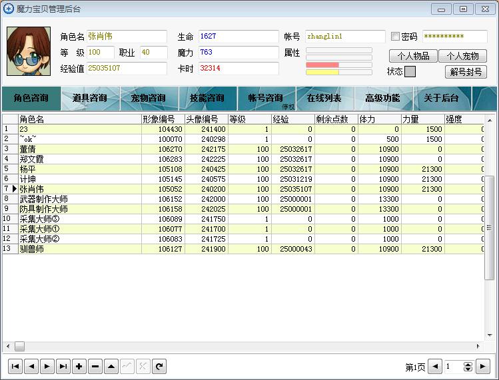
Task: Click the 状态 status indicator box
Action: [x=410, y=72]
